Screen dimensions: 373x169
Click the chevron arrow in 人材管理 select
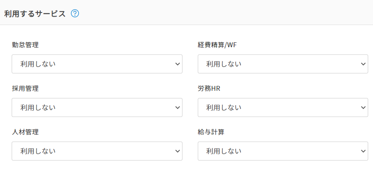[177, 151]
